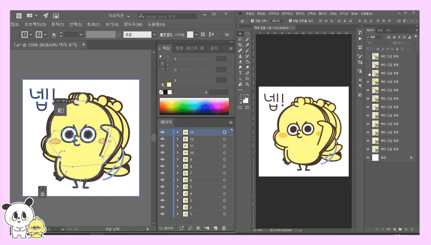The height and width of the screenshot is (245, 431).
Task: Select the Eraser tool in Photoshop
Action: pyautogui.click(x=240, y=62)
